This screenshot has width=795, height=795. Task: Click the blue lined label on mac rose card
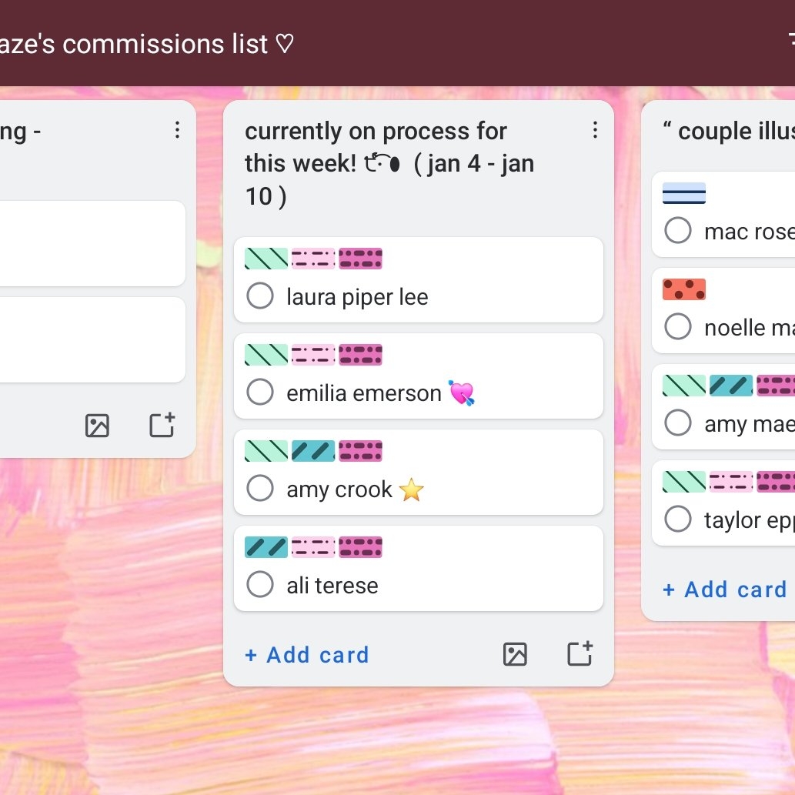click(684, 193)
